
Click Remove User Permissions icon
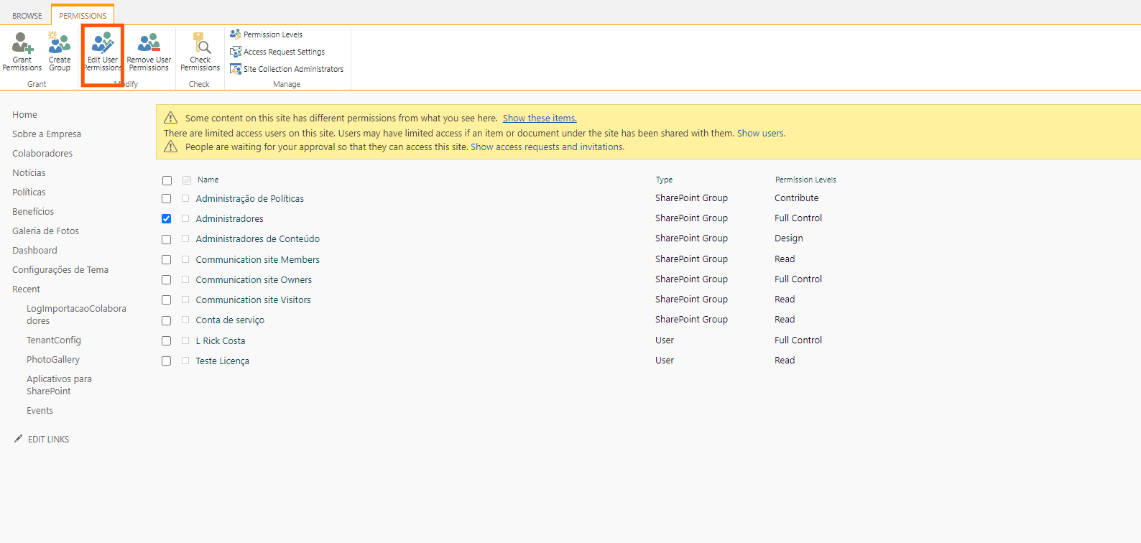tap(149, 44)
